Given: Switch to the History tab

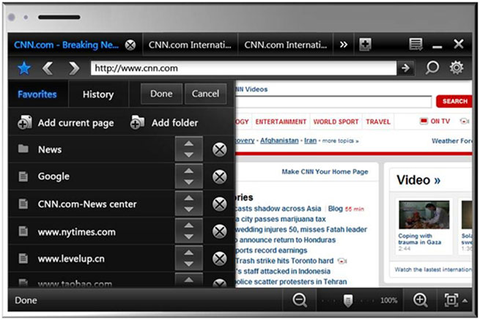Looking at the screenshot, I should click(x=98, y=94).
